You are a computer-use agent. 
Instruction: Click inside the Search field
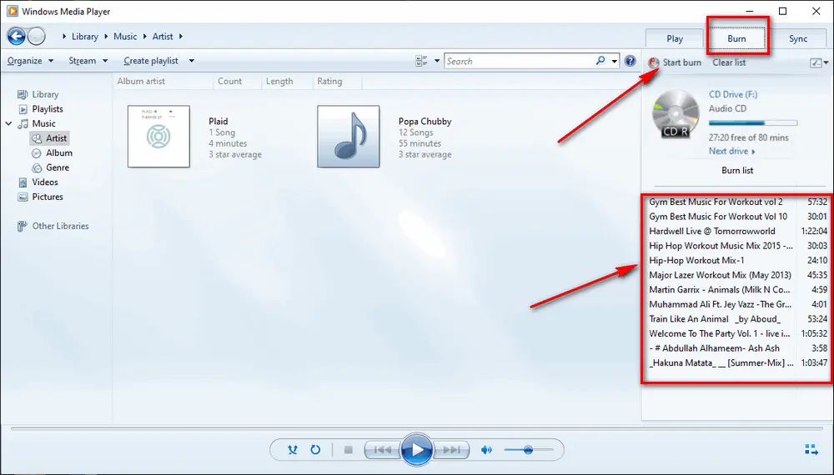(520, 61)
